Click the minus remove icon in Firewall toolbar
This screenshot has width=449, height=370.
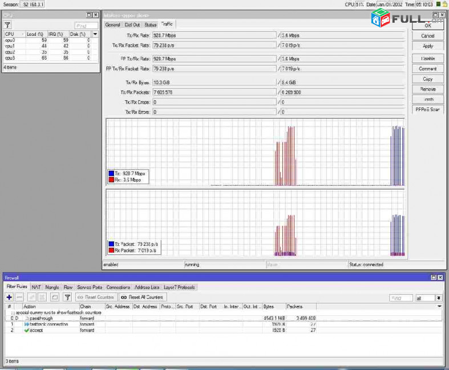click(19, 298)
